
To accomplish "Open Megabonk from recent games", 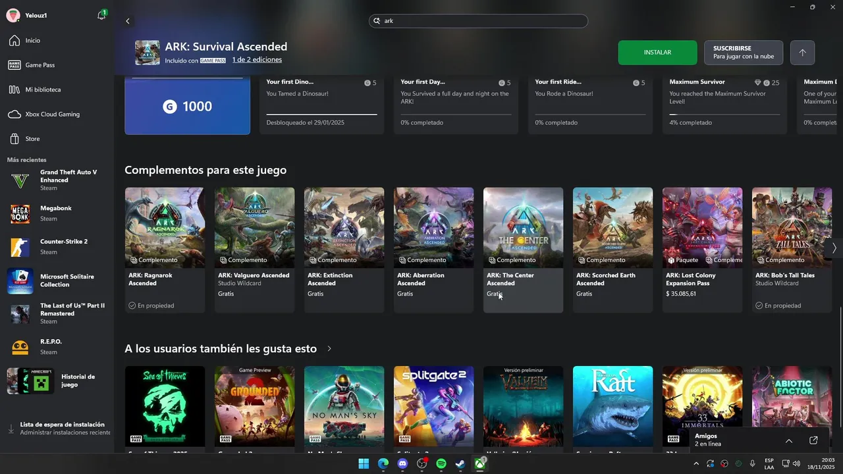I will point(57,213).
